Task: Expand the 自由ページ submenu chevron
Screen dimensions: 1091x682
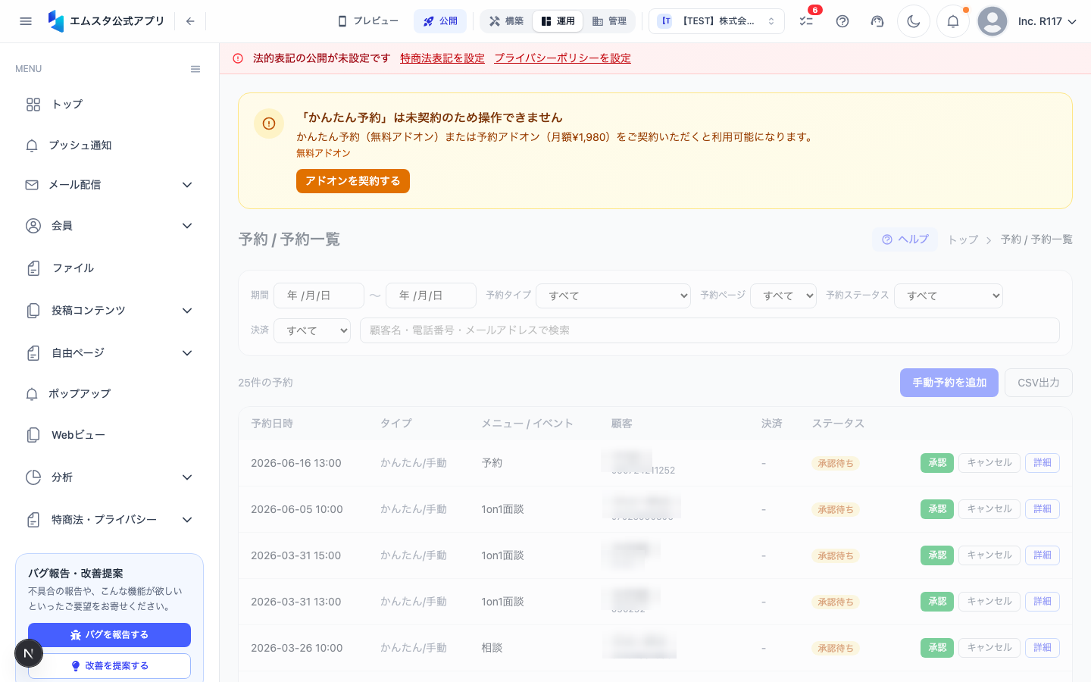Action: [x=187, y=353]
